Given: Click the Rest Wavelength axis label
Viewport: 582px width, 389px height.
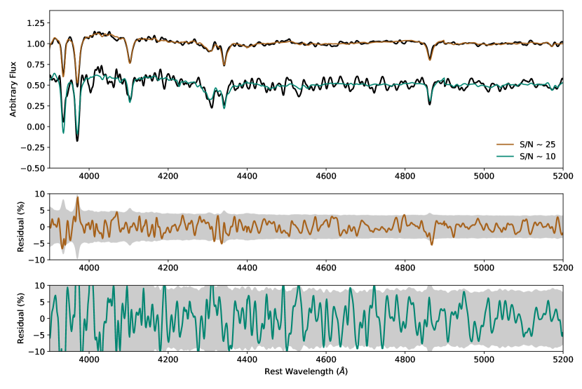Looking at the screenshot, I should click(306, 371).
